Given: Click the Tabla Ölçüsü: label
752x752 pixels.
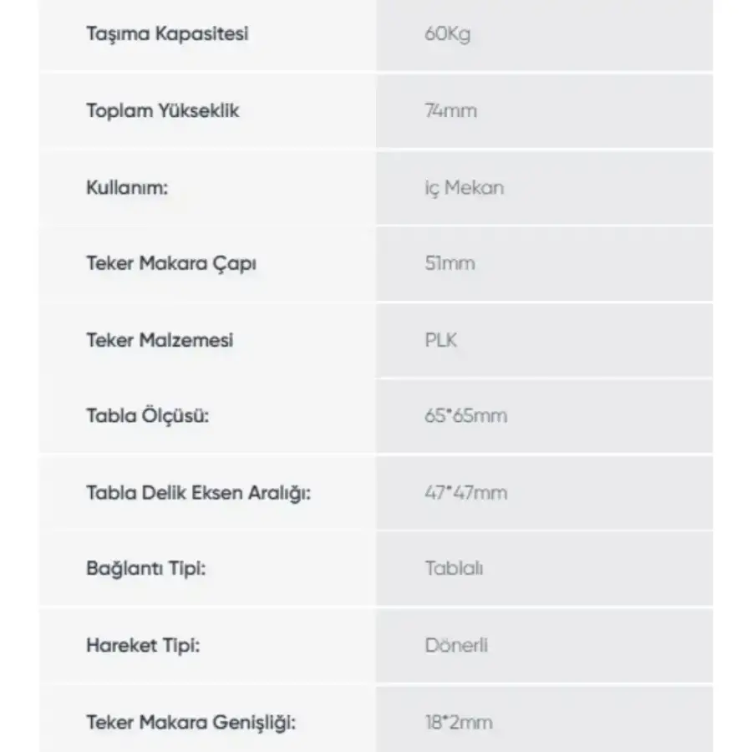Looking at the screenshot, I should (x=148, y=416).
